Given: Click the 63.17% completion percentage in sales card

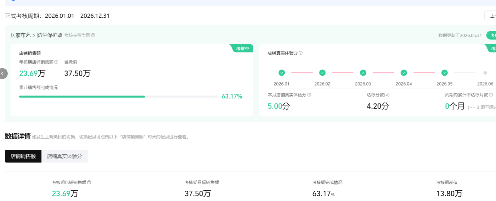Looking at the screenshot, I should pyautogui.click(x=232, y=96).
